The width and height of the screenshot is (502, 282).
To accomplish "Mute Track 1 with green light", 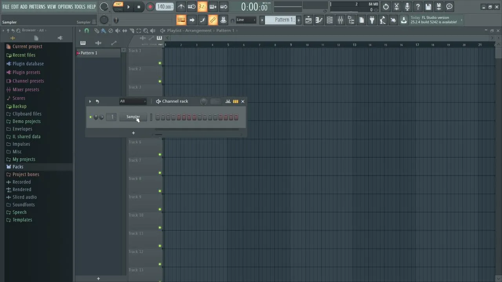I will pos(160,63).
